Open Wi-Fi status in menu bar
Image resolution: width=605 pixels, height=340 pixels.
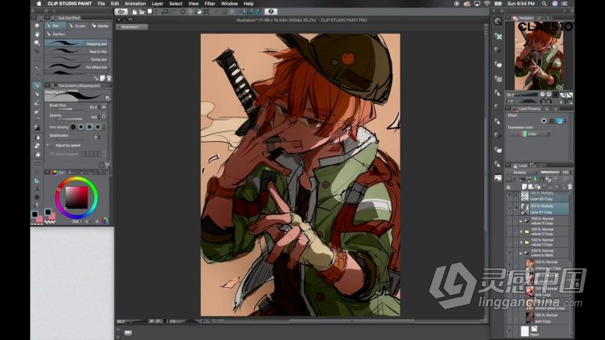(x=487, y=4)
